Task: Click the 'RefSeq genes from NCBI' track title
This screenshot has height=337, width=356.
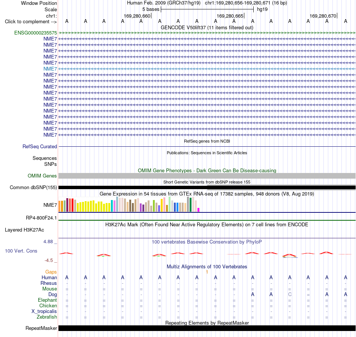Action: [207, 141]
